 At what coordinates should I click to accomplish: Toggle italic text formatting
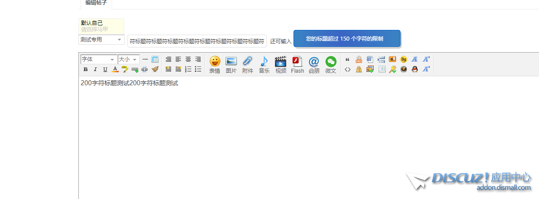95,69
